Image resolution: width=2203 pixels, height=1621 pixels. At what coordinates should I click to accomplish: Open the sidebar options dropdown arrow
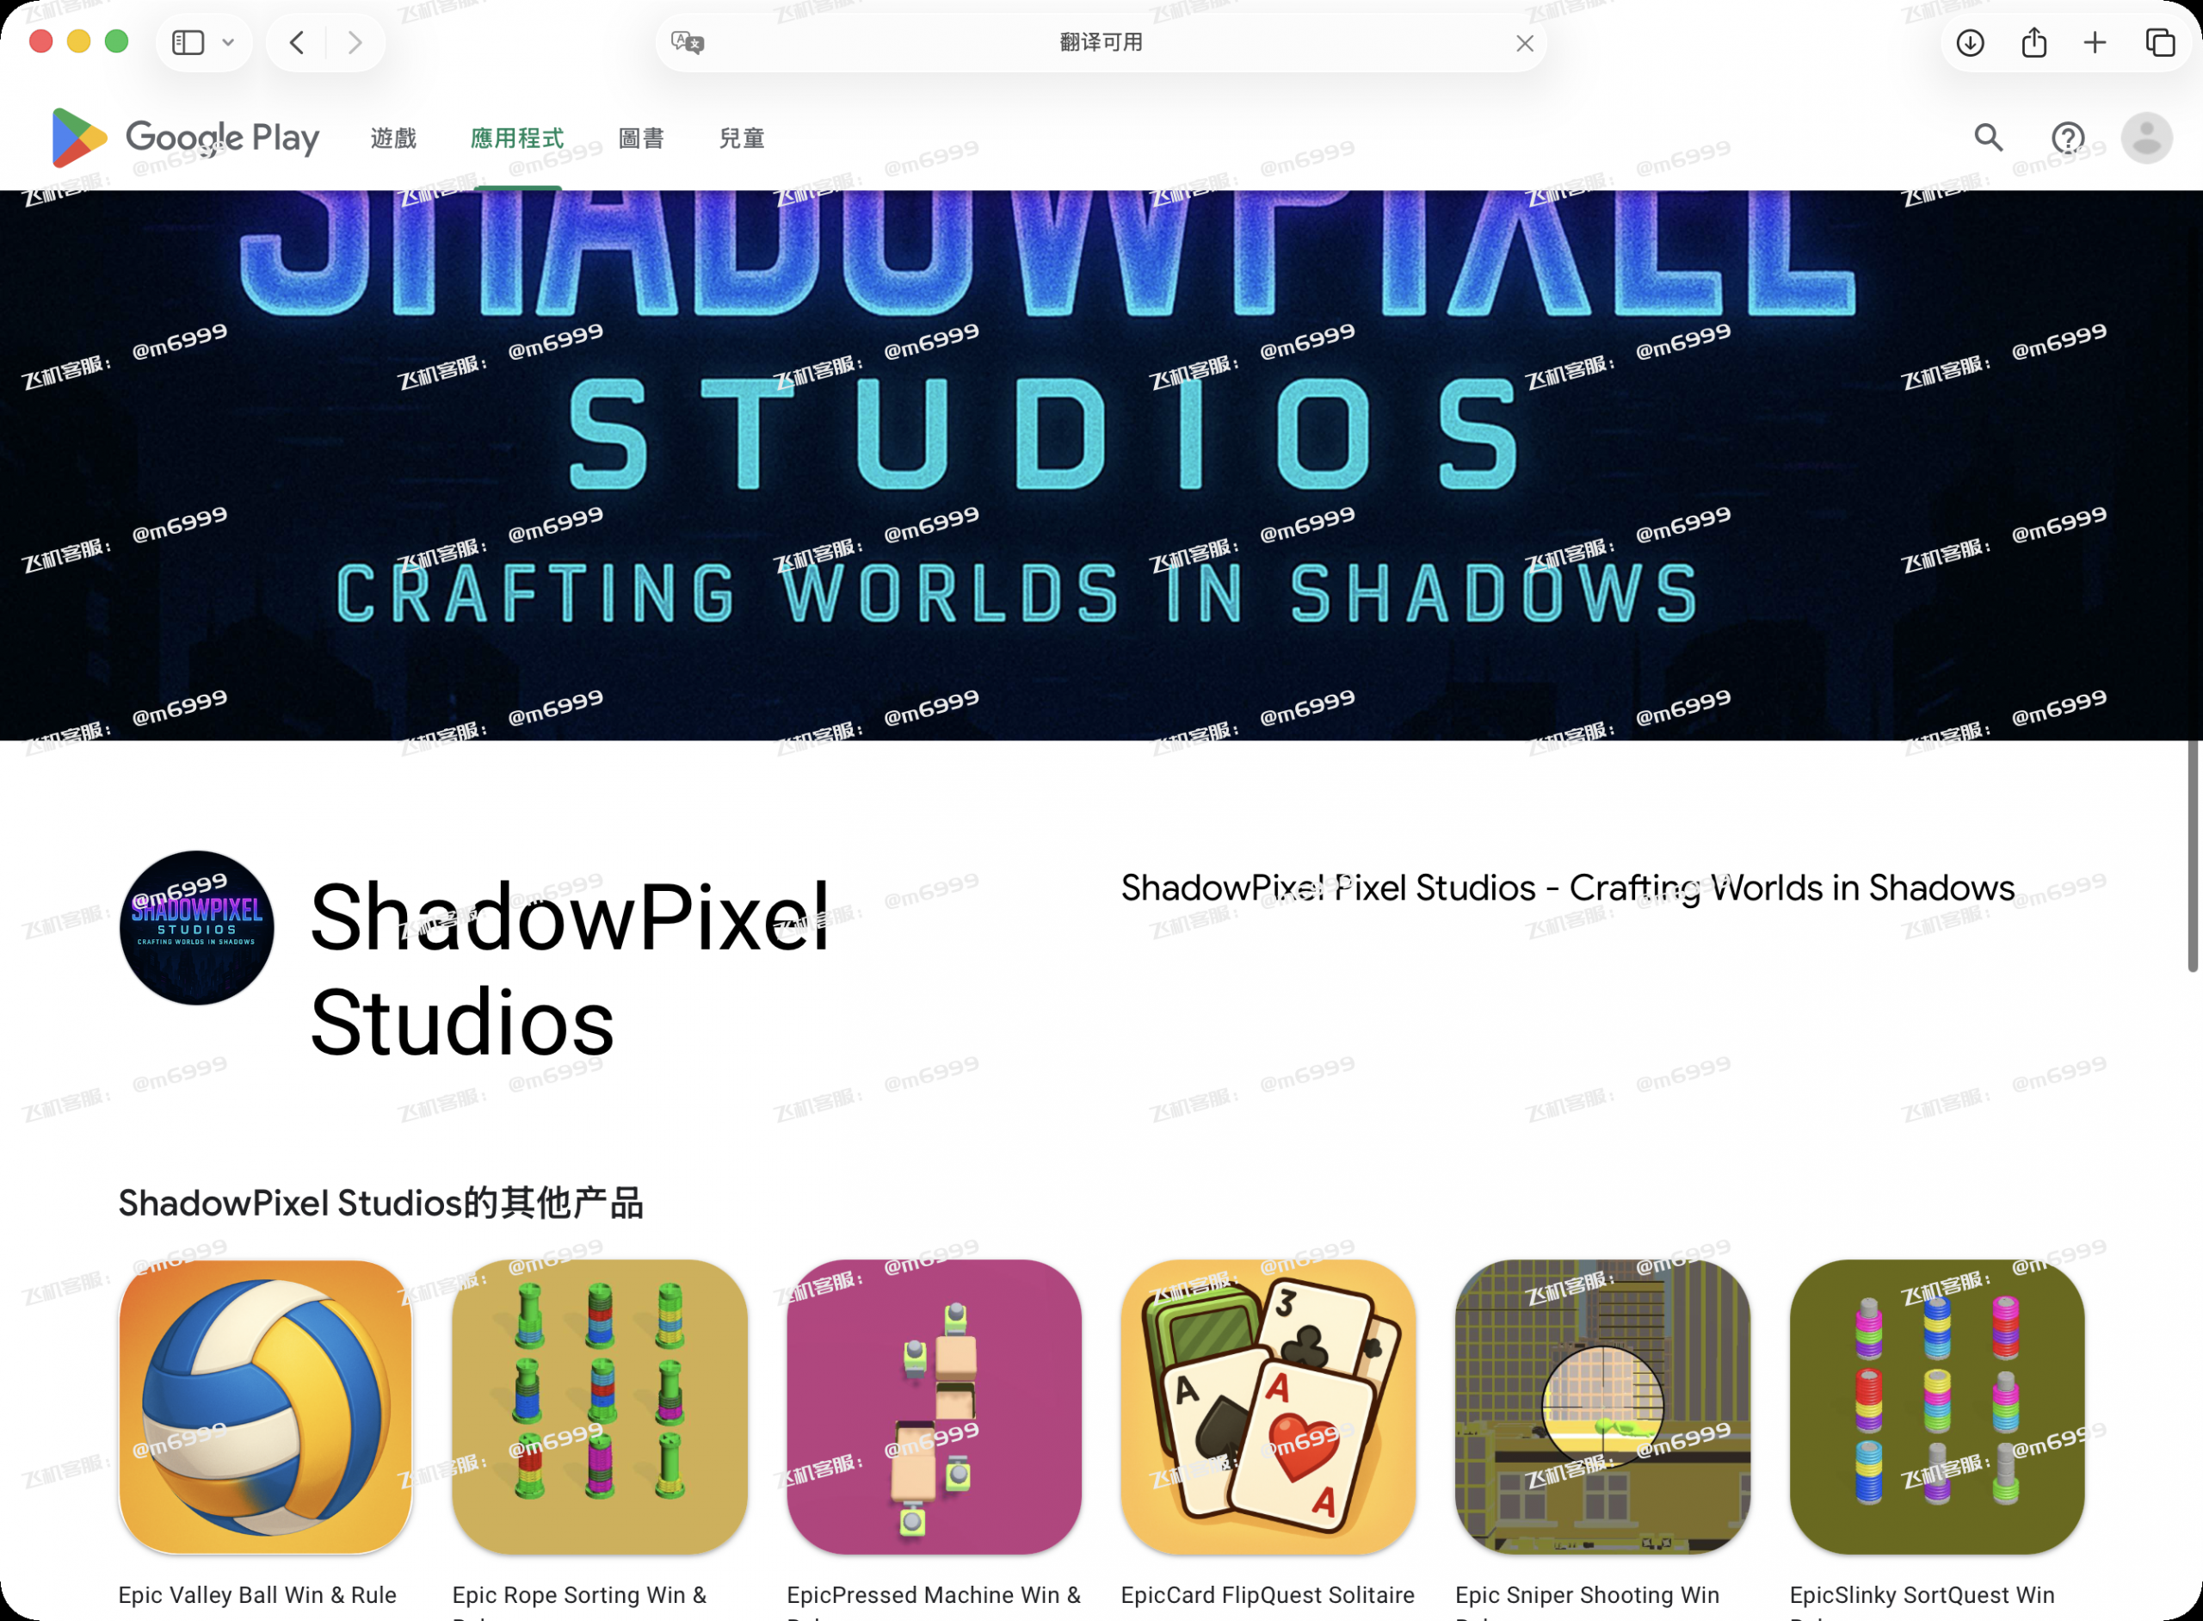click(229, 42)
